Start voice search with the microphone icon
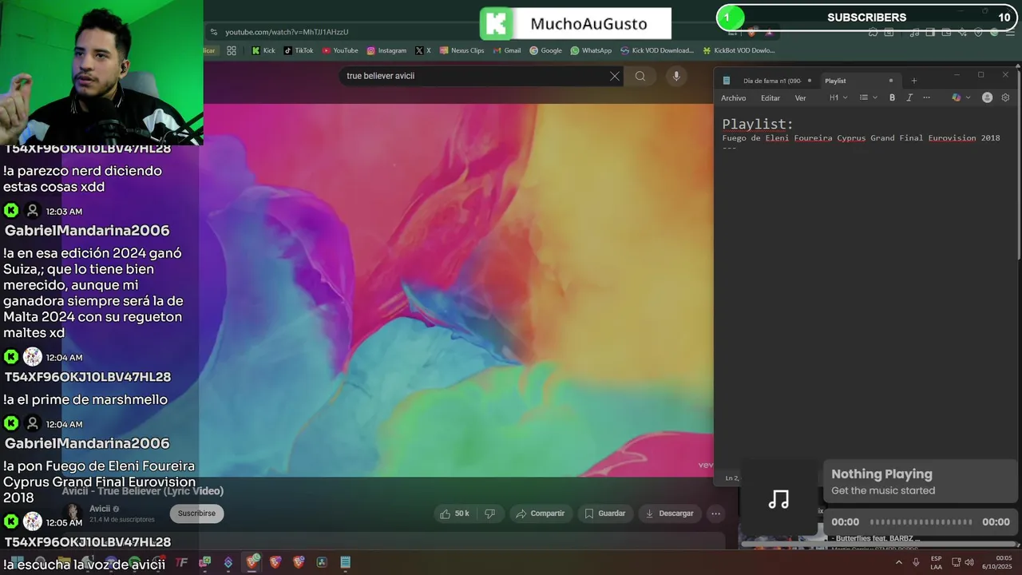This screenshot has width=1022, height=575. (x=676, y=76)
